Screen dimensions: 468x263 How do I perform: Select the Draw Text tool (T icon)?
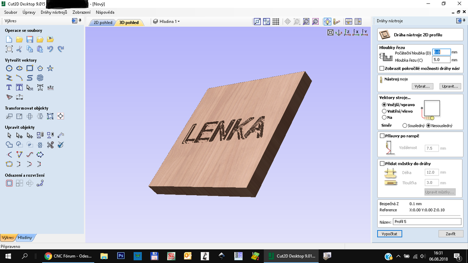[x=9, y=88]
